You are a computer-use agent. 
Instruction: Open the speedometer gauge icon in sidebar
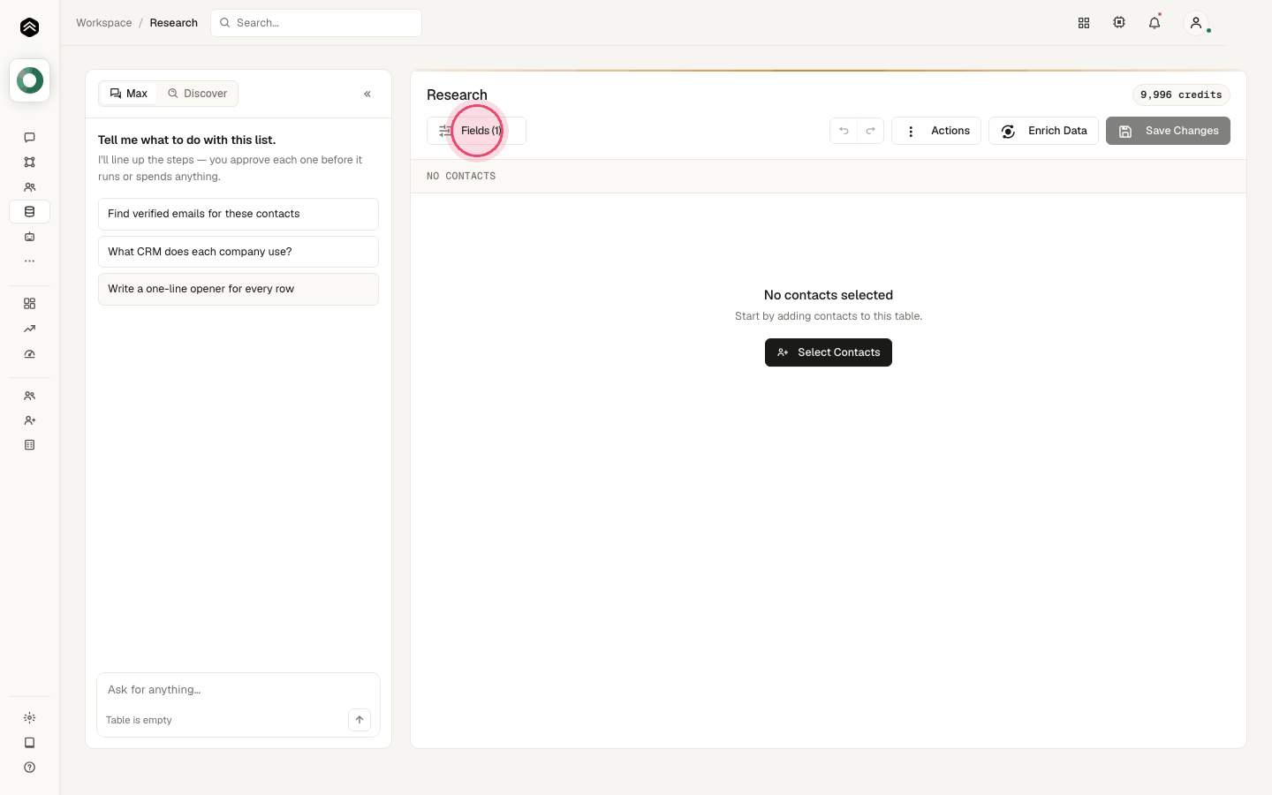point(29,353)
